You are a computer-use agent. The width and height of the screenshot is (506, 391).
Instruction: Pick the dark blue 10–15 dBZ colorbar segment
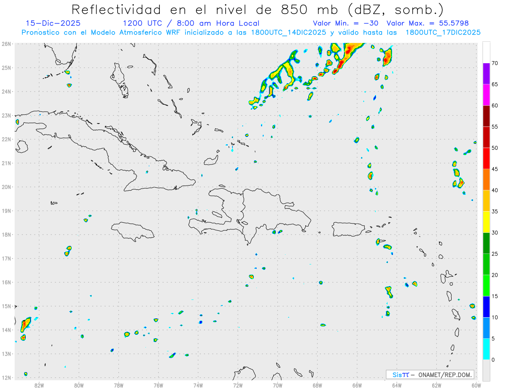486,307
